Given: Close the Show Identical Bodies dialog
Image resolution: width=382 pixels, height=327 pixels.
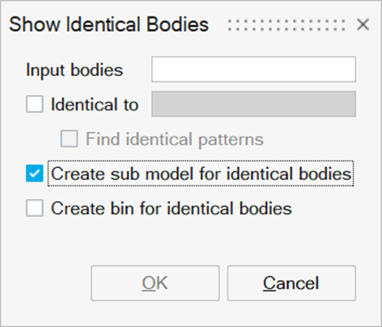Looking at the screenshot, I should pyautogui.click(x=363, y=24).
